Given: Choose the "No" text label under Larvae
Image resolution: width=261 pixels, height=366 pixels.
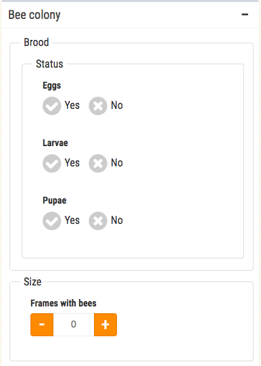Looking at the screenshot, I should click(x=117, y=162).
